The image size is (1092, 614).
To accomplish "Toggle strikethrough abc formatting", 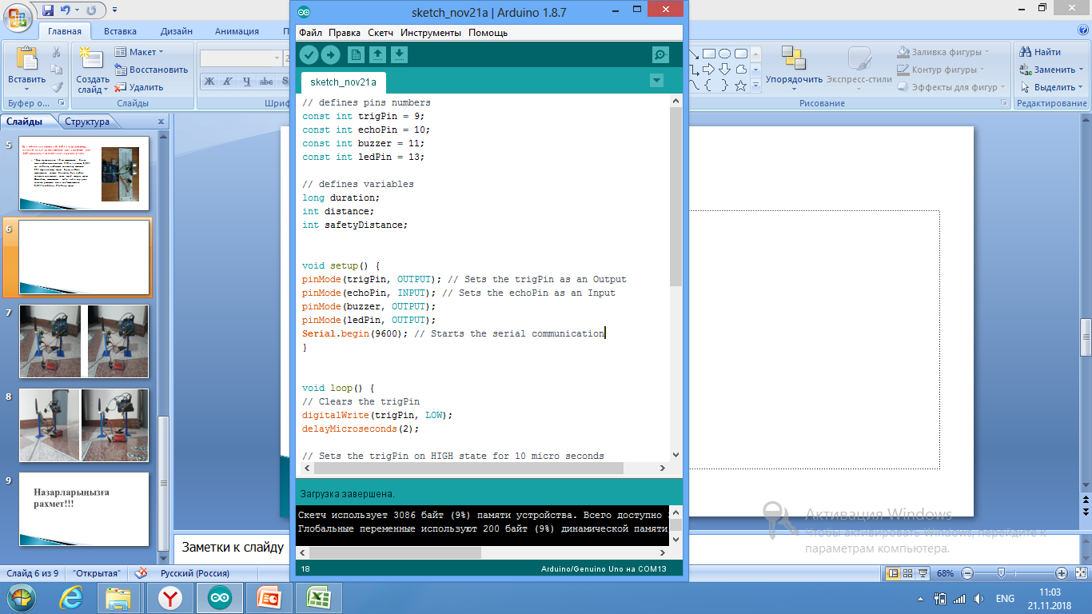I will click(x=265, y=81).
